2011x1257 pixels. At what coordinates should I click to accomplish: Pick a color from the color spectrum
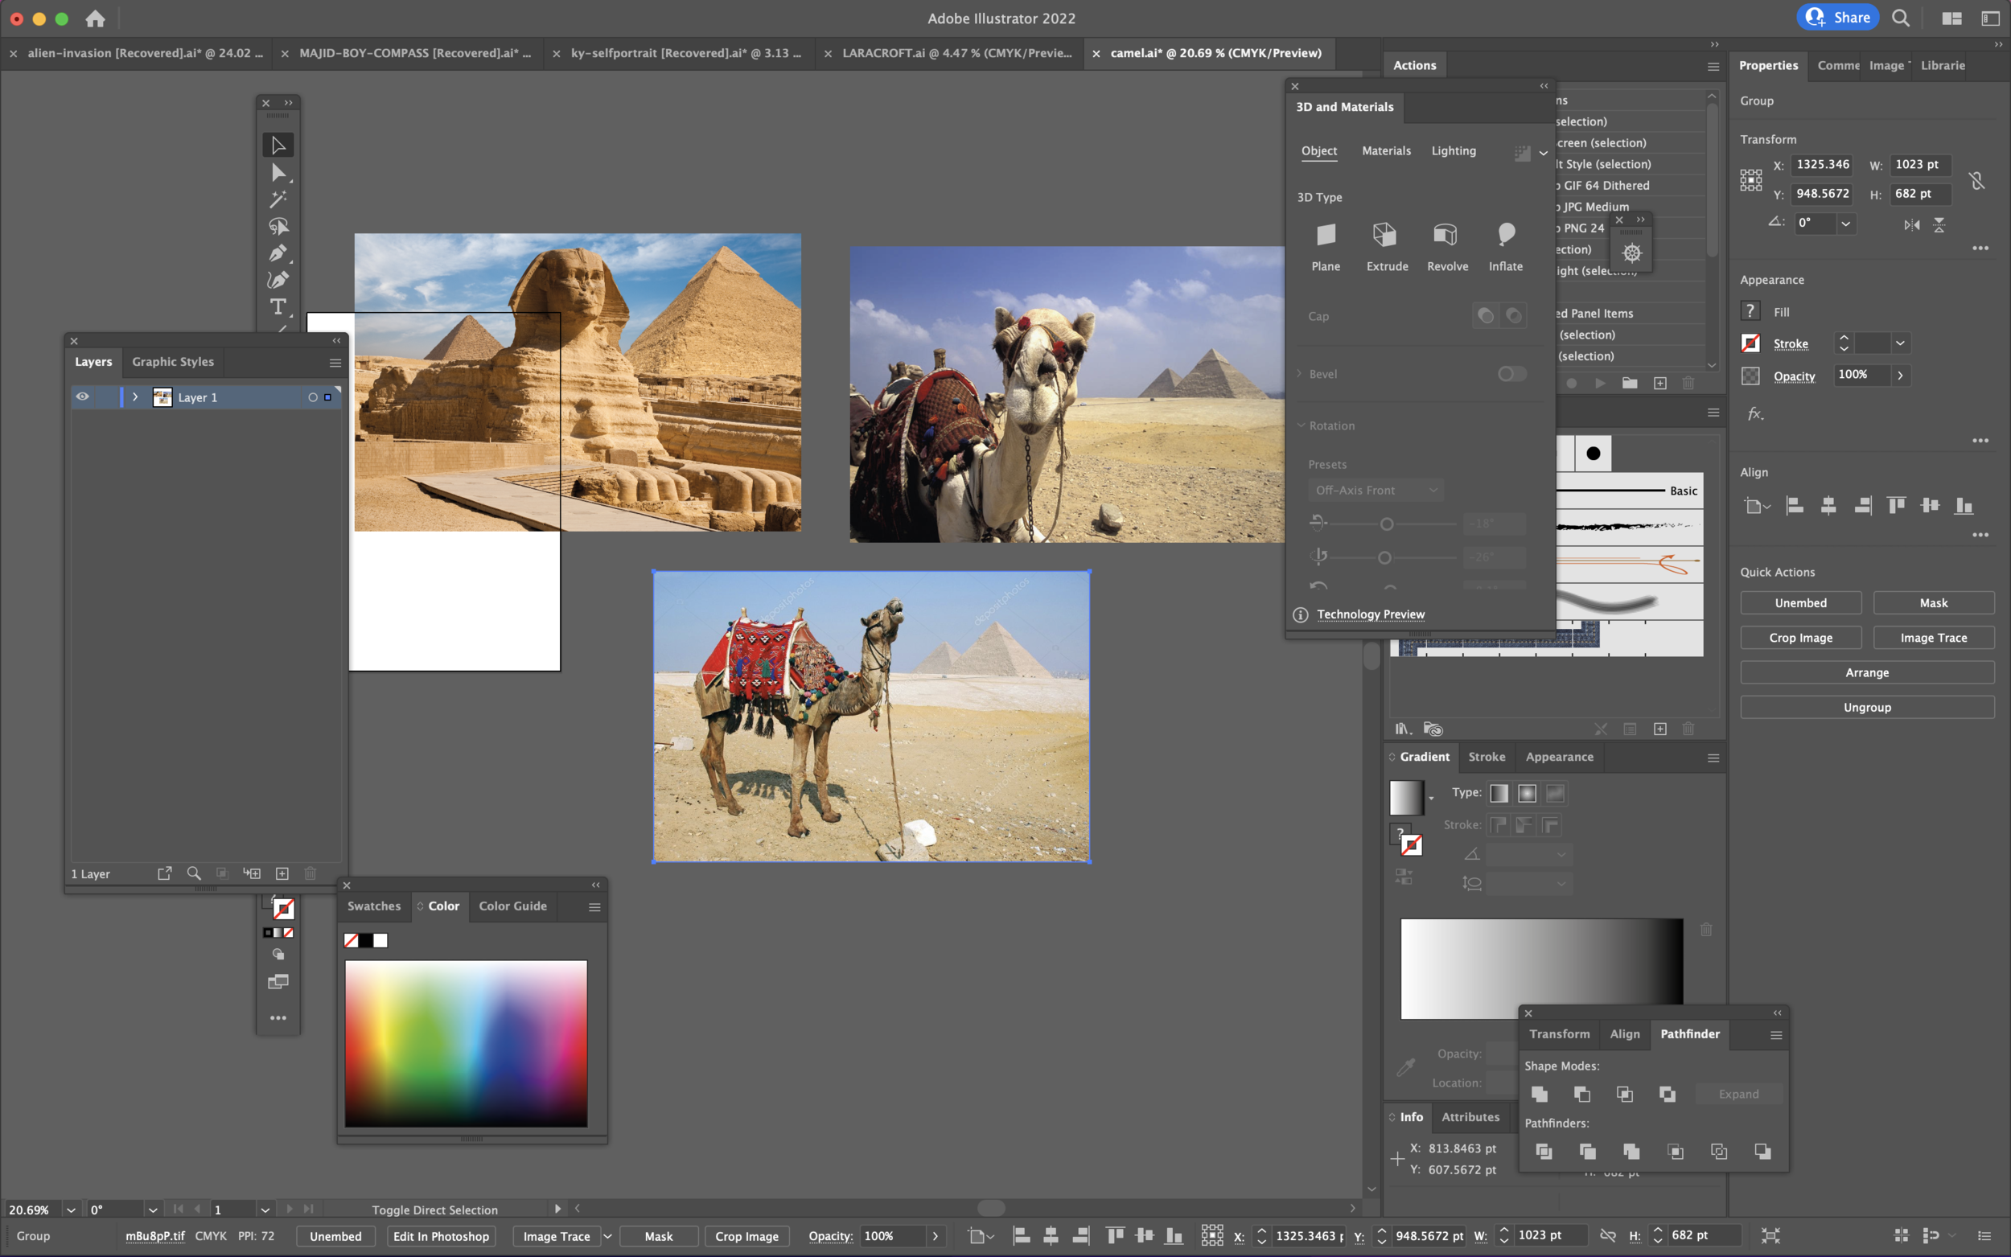(x=466, y=1043)
